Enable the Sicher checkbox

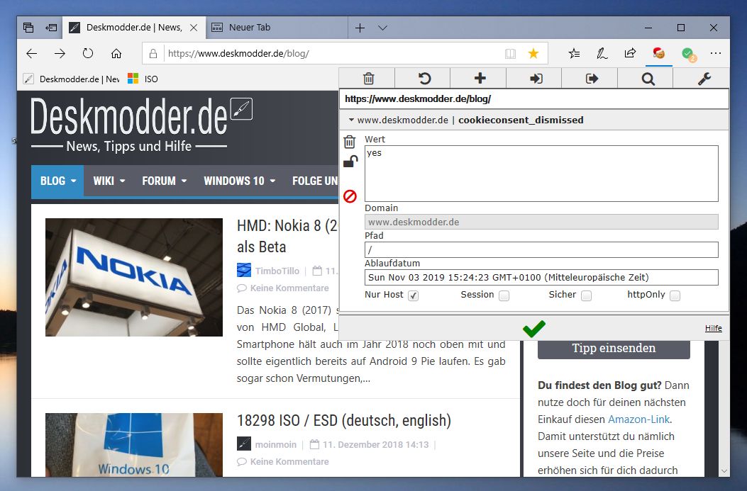tap(587, 295)
